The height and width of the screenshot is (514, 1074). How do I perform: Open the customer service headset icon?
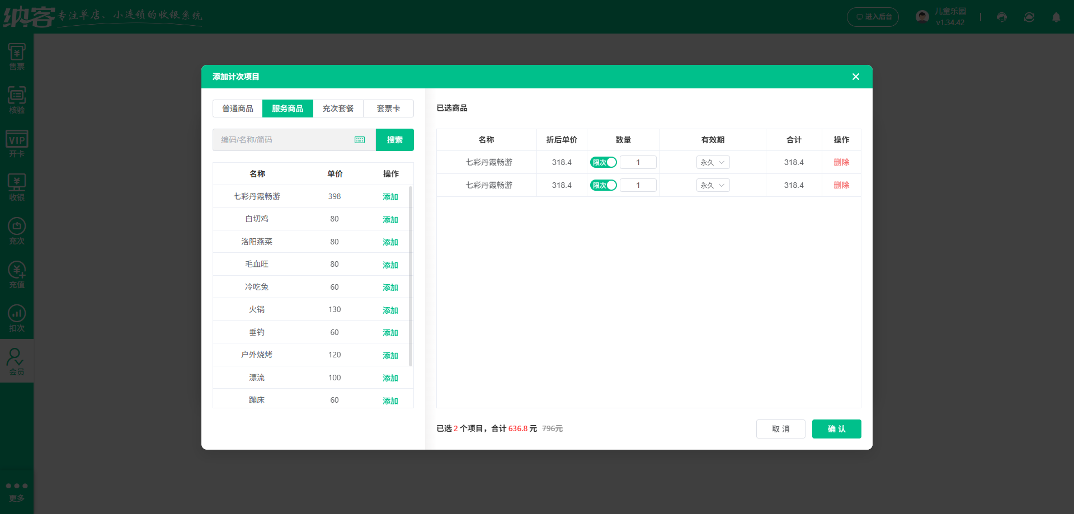[1001, 17]
